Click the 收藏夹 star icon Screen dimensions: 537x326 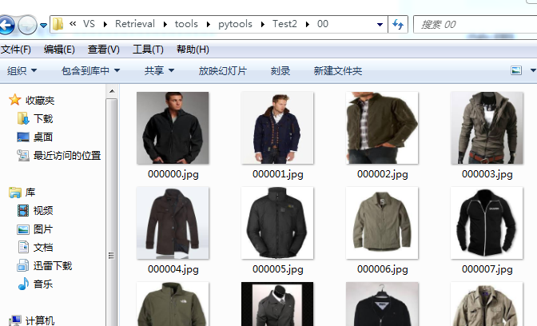[x=14, y=100]
